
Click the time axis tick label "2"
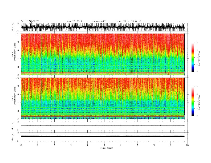click(54, 145)
